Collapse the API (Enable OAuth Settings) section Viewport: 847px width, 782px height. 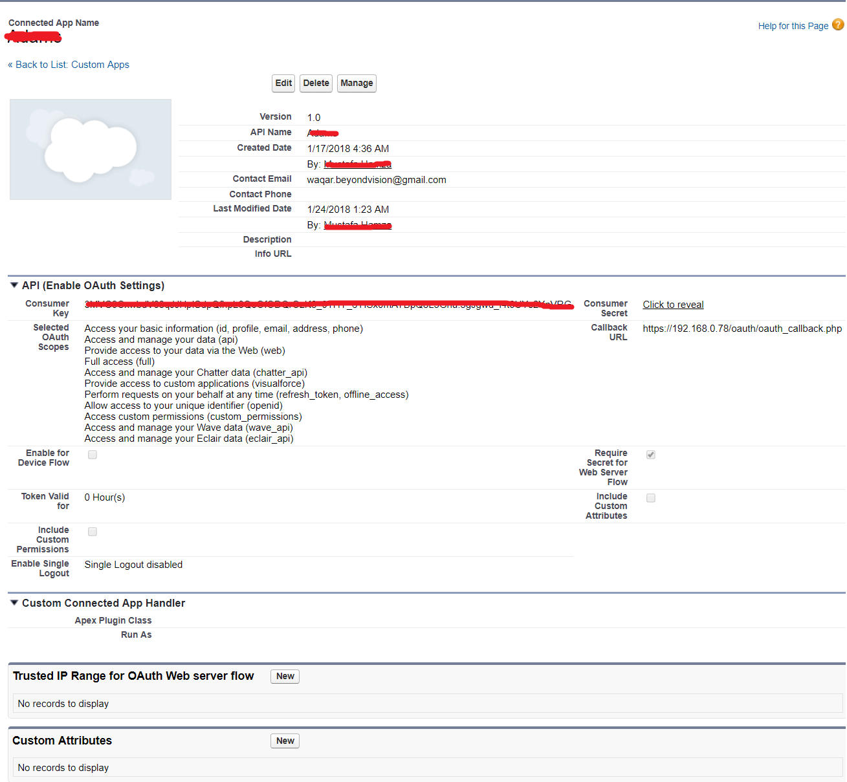14,285
